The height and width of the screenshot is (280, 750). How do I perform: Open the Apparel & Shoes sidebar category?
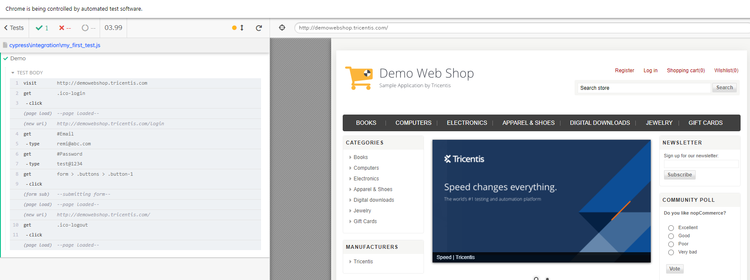373,189
